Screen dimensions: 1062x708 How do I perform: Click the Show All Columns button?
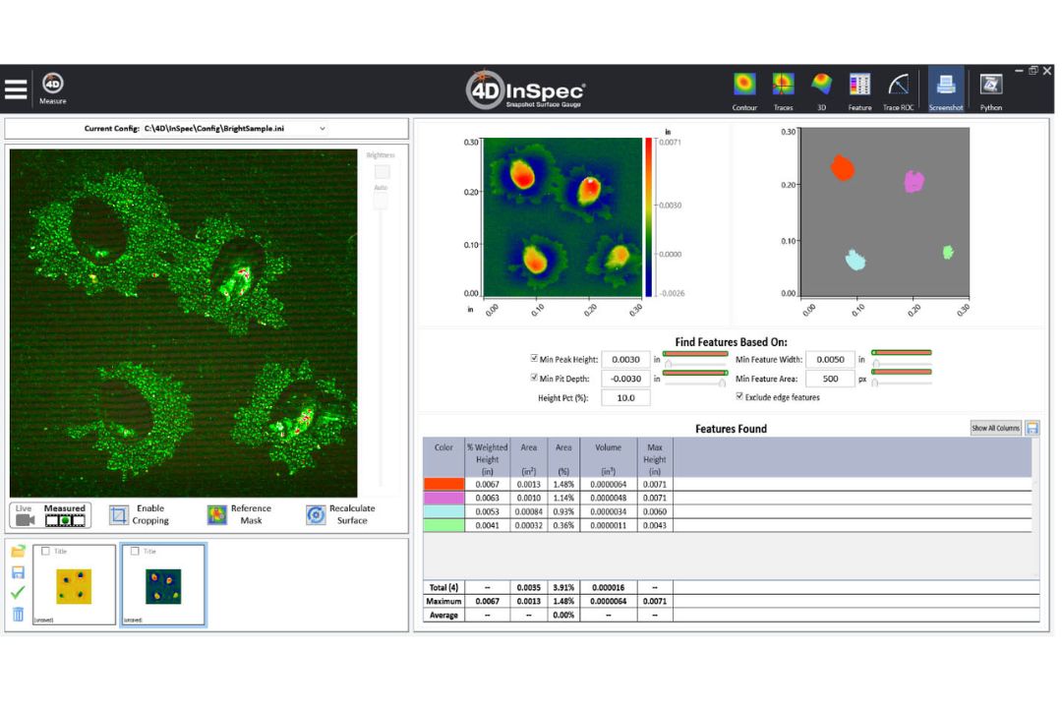(x=995, y=428)
